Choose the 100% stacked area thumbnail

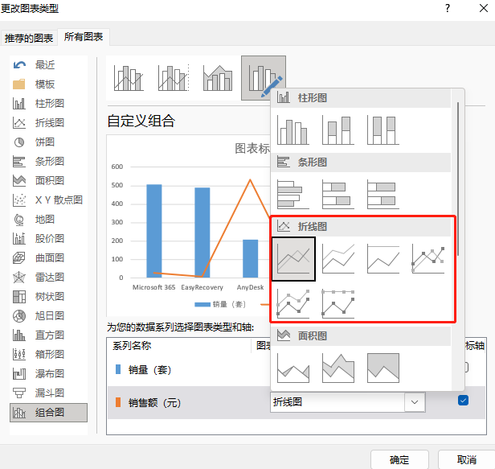(x=383, y=368)
